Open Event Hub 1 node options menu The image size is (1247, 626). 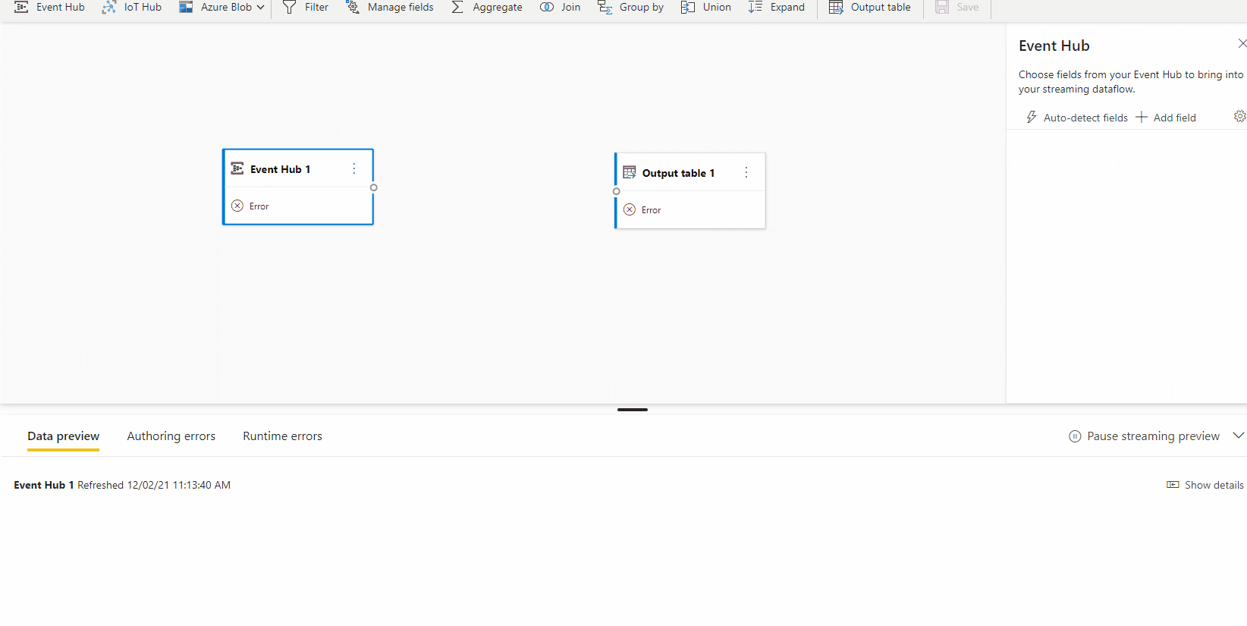[354, 168]
